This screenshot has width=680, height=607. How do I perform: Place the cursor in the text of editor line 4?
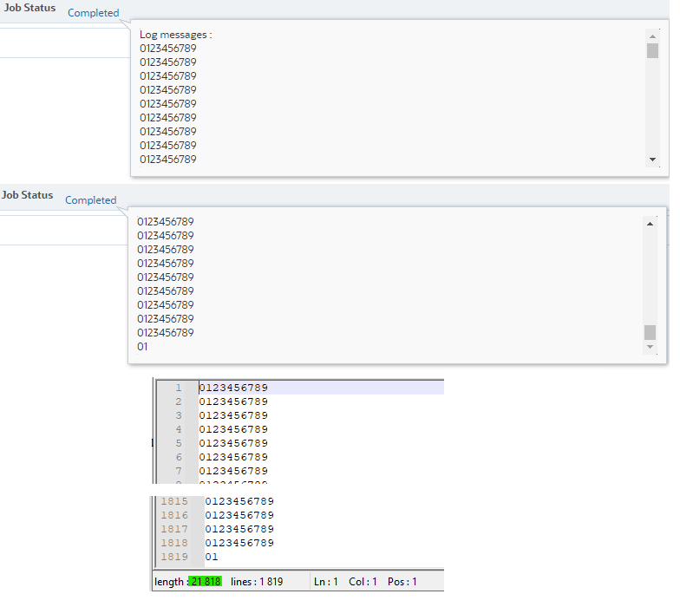pos(233,429)
